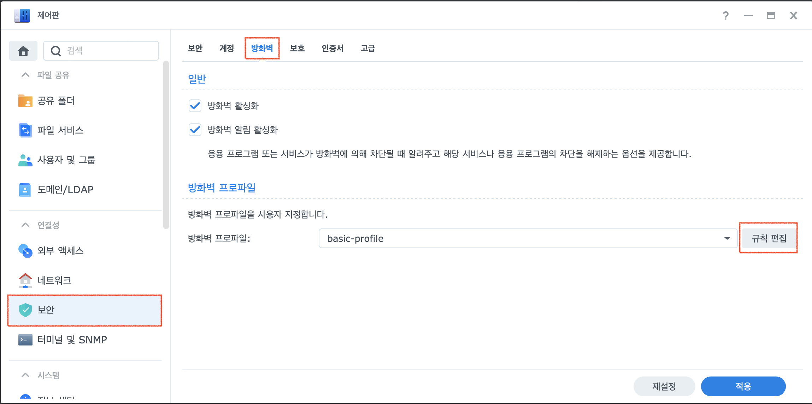The width and height of the screenshot is (812, 404).
Task: Uncheck 방화벽 활성화 checkbox
Action: click(x=195, y=106)
